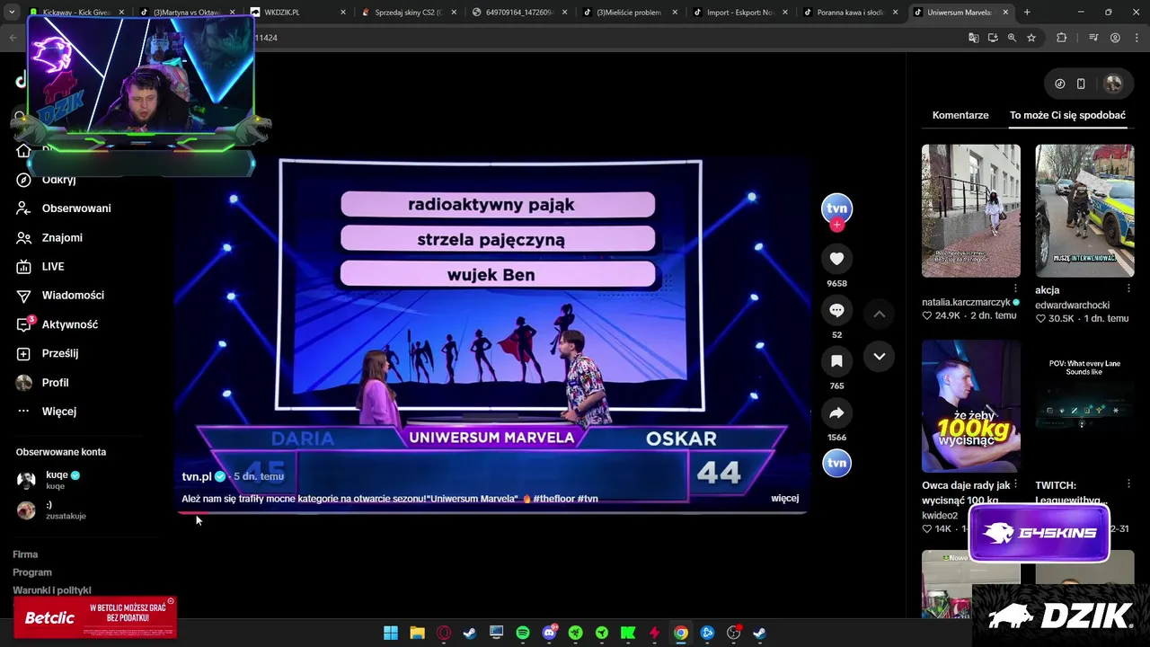Open Chrome extensions puzzle icon
The image size is (1150, 647).
tap(1062, 38)
